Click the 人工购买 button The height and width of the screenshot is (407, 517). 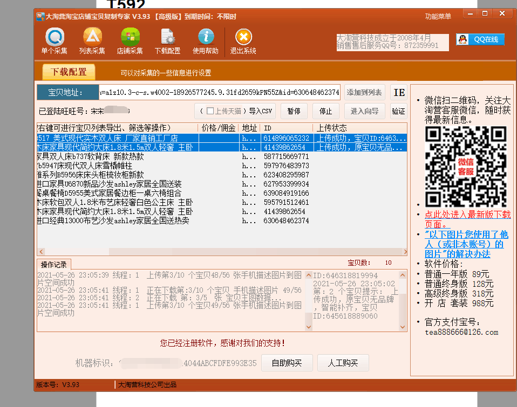point(343,363)
